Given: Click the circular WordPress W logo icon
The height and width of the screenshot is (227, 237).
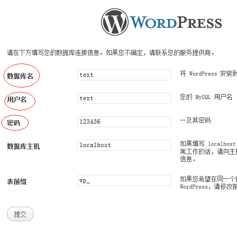Looking at the screenshot, I should (x=115, y=22).
